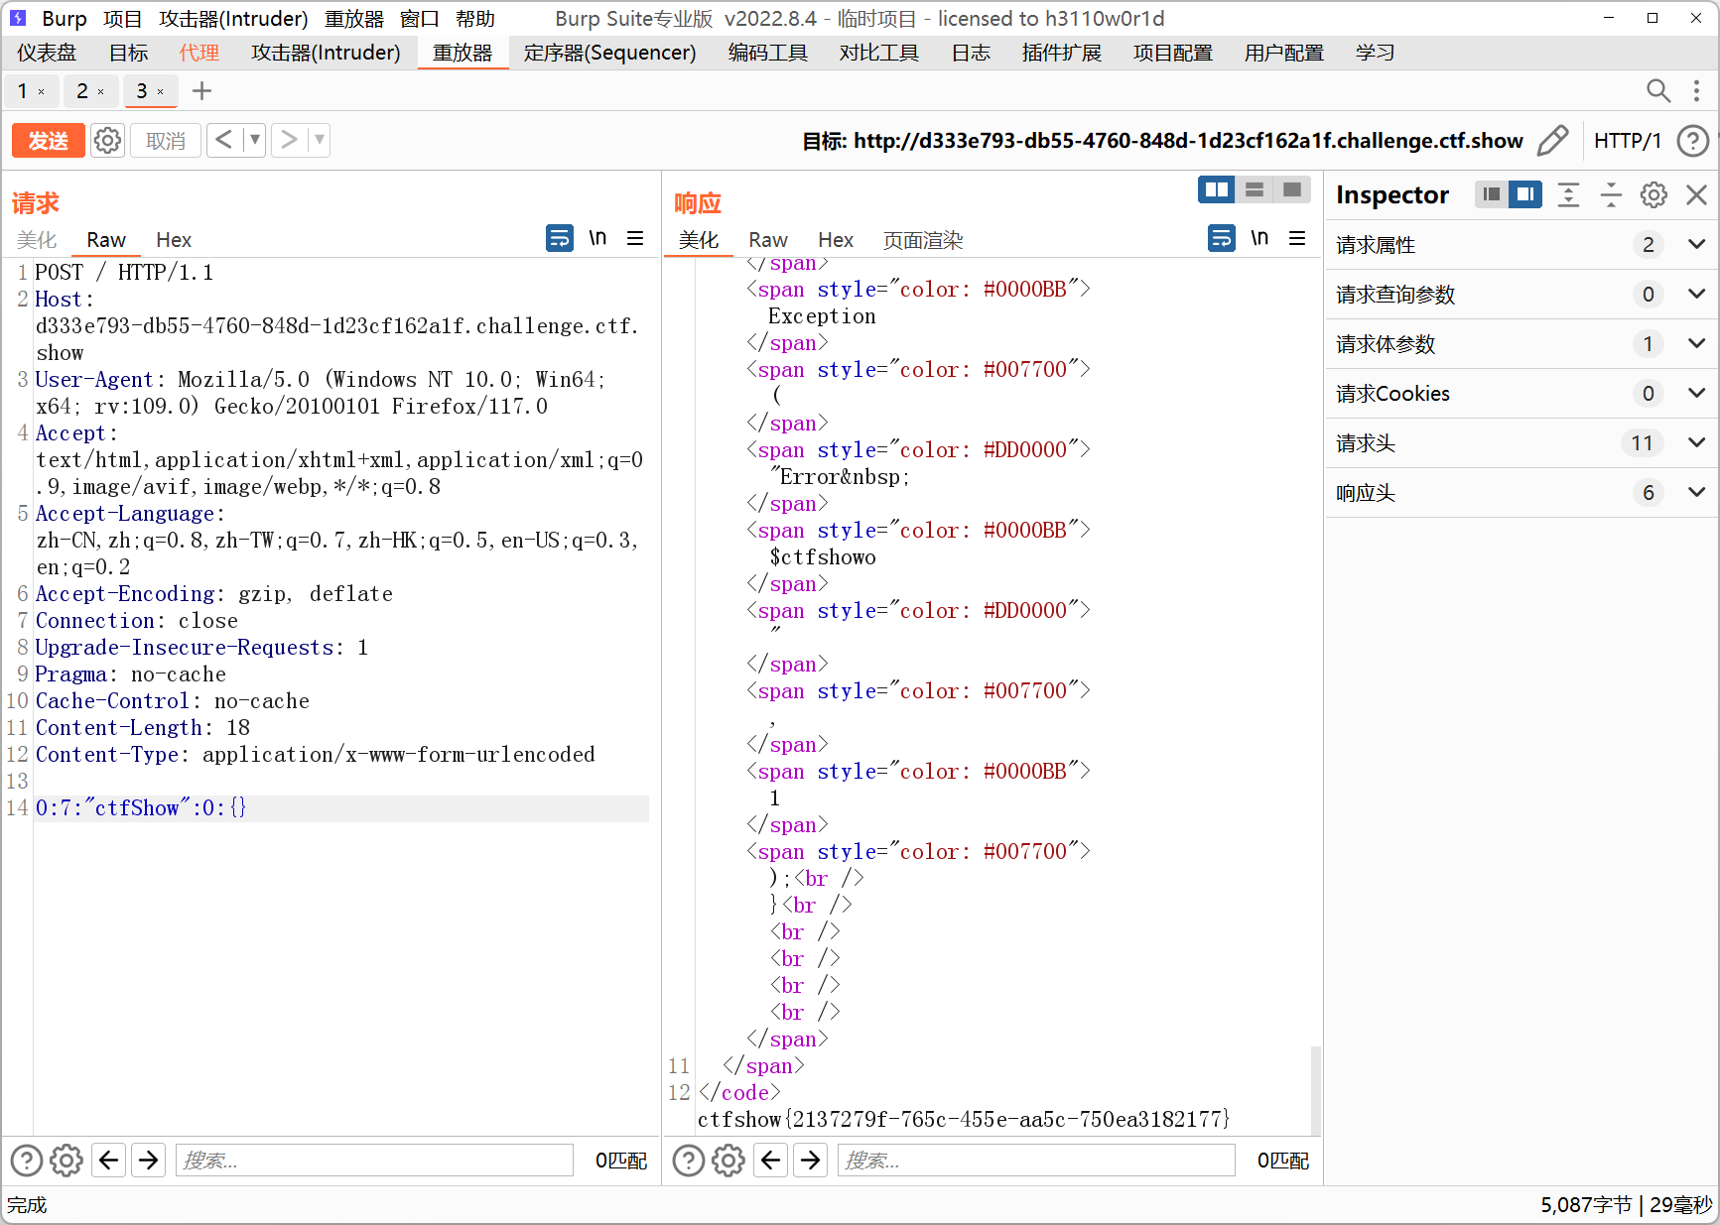Open Inspector settings gear icon
Screen dimensions: 1720x1225
[1654, 194]
